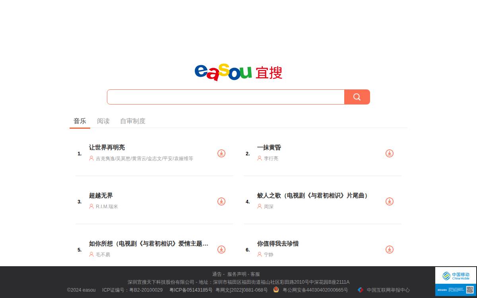Open 粤公网安备44030402000665号 link
The height and width of the screenshot is (298, 477).
point(315,290)
